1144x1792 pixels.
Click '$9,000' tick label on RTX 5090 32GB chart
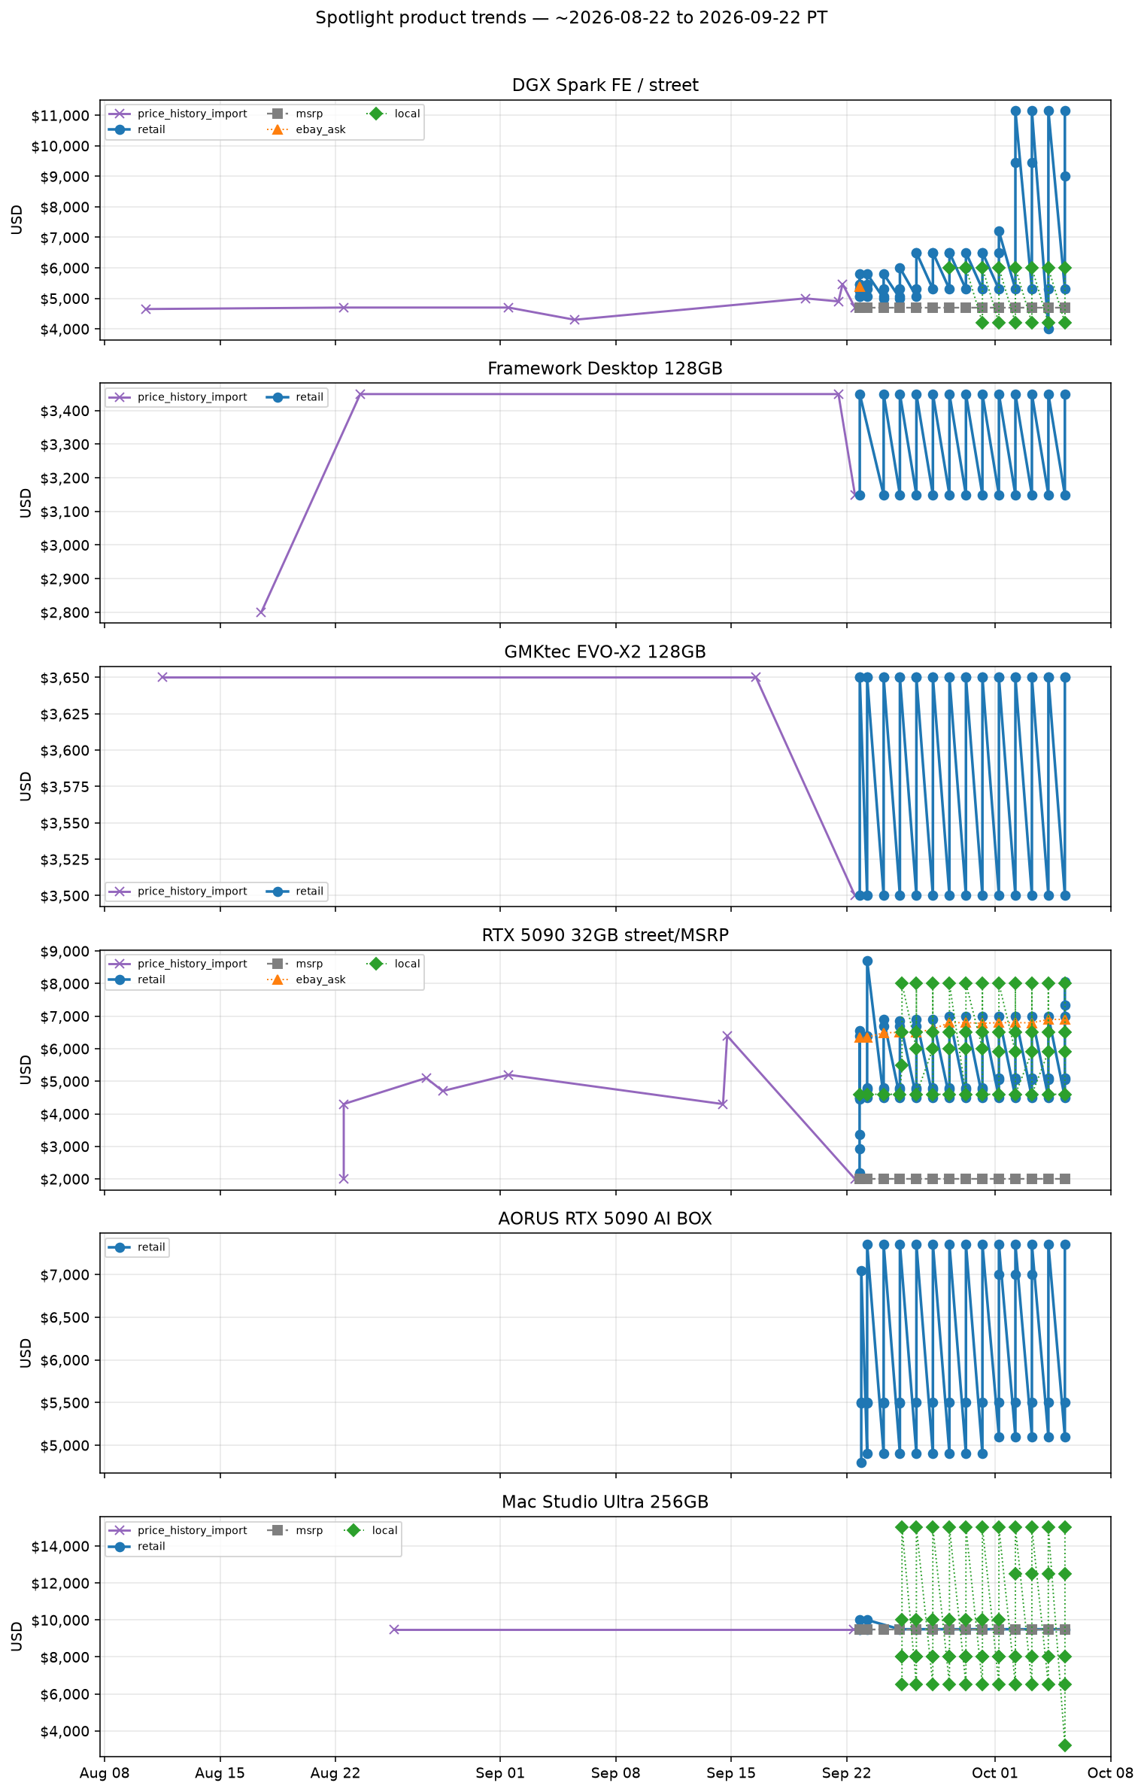64,952
